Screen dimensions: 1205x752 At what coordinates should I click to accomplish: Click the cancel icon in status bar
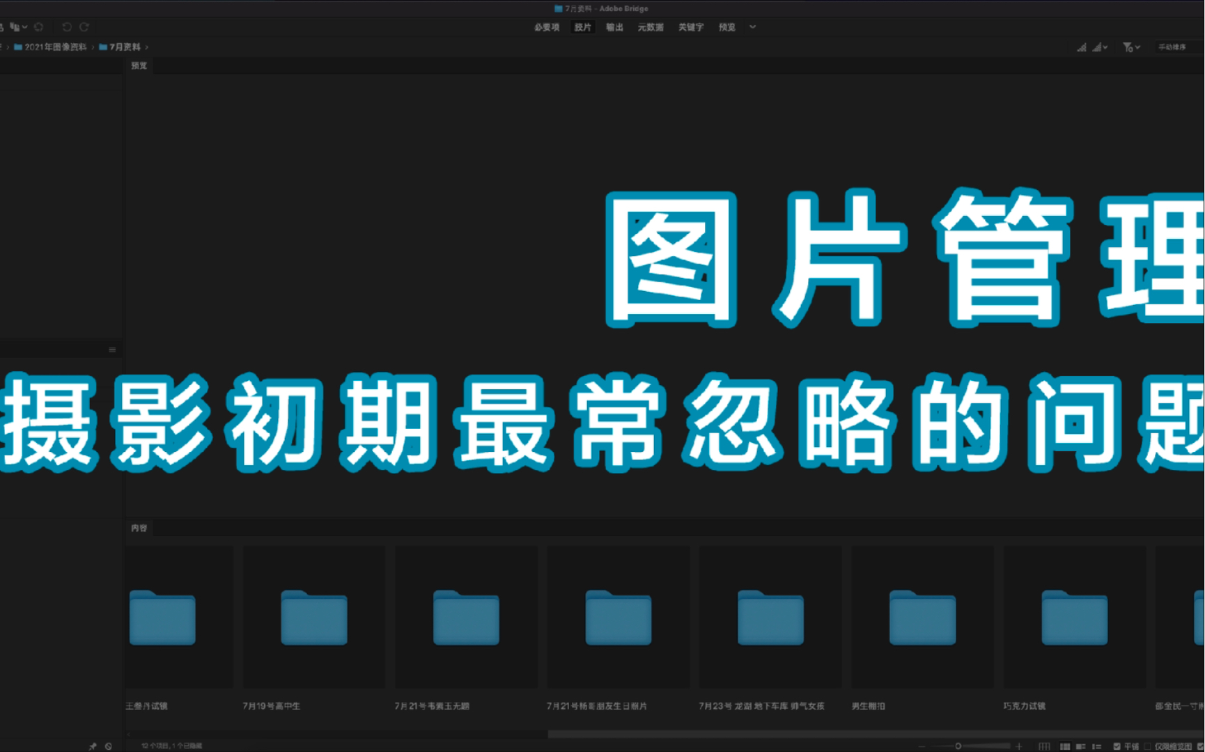109,746
